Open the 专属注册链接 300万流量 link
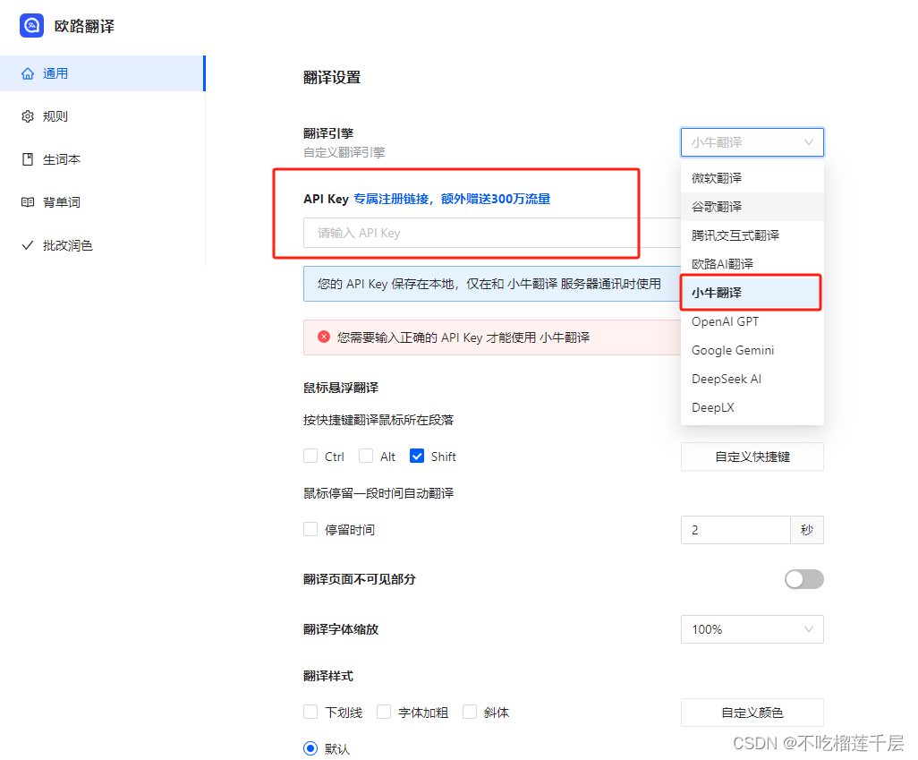 [x=452, y=200]
